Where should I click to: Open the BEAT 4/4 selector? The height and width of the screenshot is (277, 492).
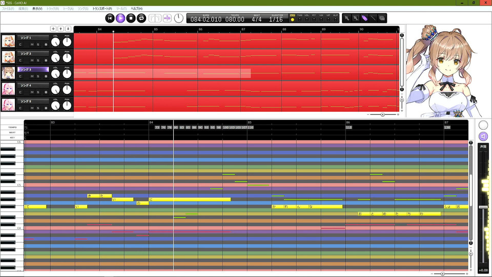tap(256, 19)
